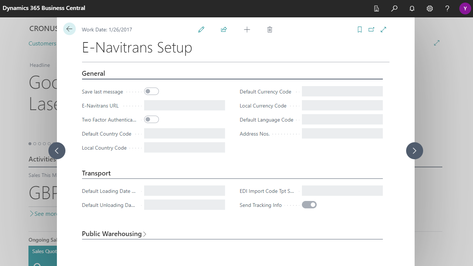Collapse the Transport section header
Viewport: 473px width, 266px height.
pyautogui.click(x=96, y=173)
